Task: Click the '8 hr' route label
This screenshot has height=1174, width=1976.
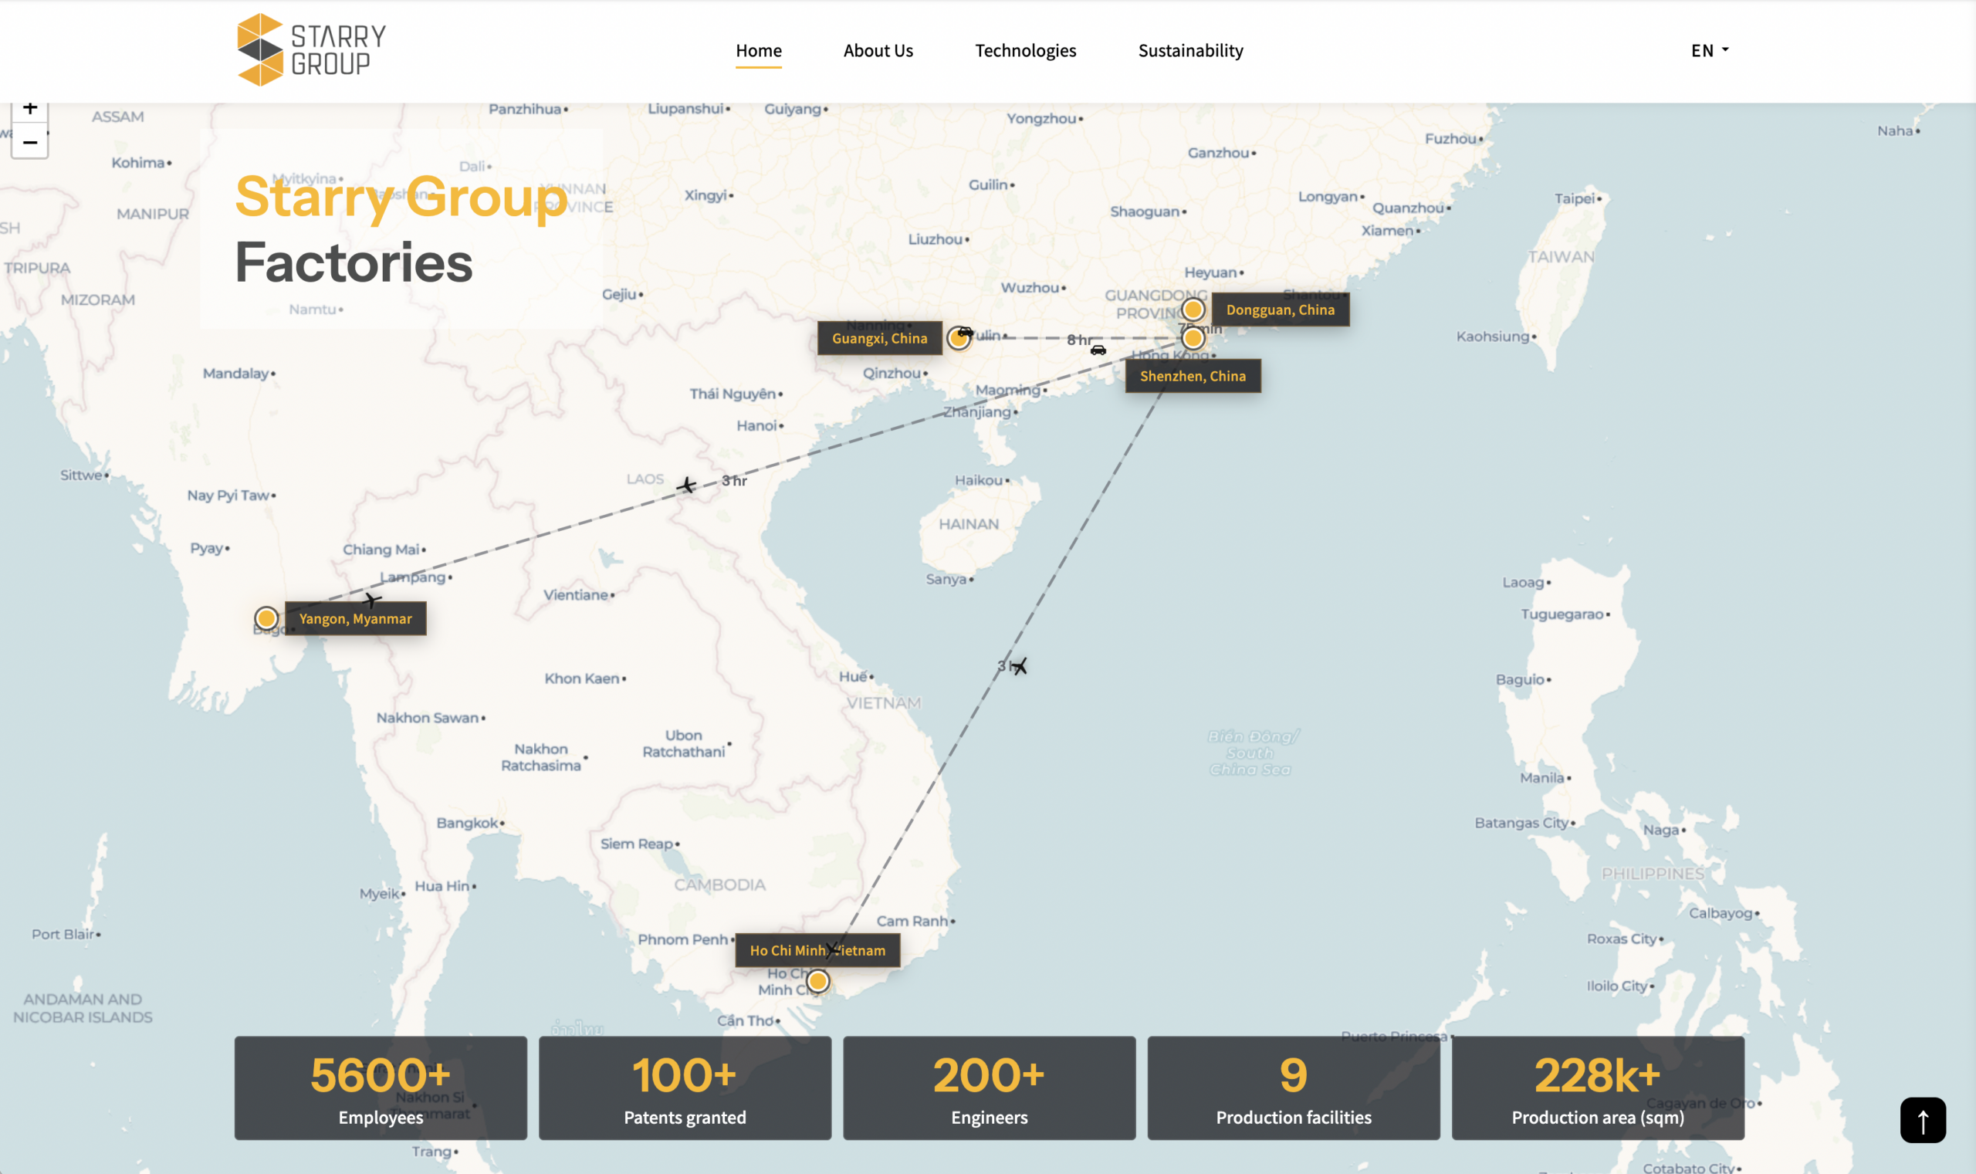Action: tap(1079, 340)
